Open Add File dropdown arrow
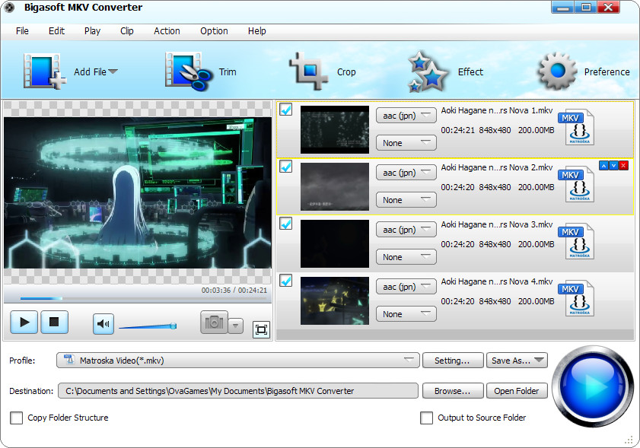640x448 pixels. (113, 71)
